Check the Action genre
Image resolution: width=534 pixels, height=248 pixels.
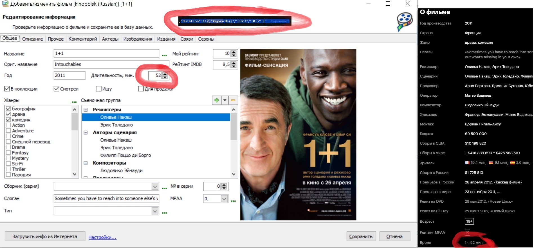pyautogui.click(x=8, y=125)
